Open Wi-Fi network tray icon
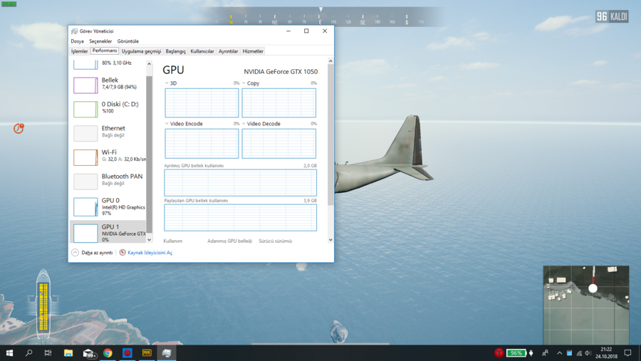This screenshot has width=641, height=361. (x=579, y=353)
